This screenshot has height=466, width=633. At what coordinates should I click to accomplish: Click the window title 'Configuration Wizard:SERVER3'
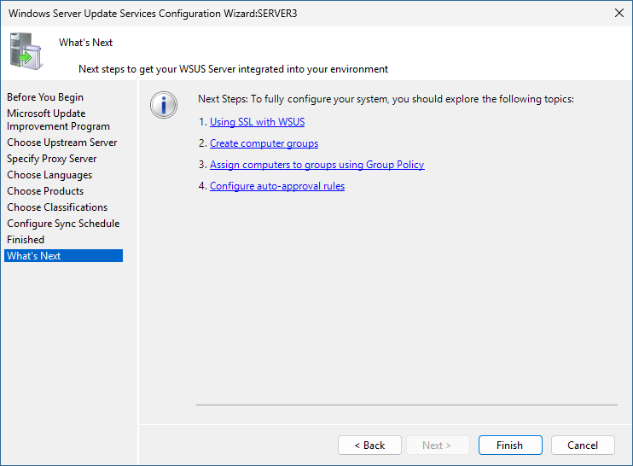click(228, 14)
